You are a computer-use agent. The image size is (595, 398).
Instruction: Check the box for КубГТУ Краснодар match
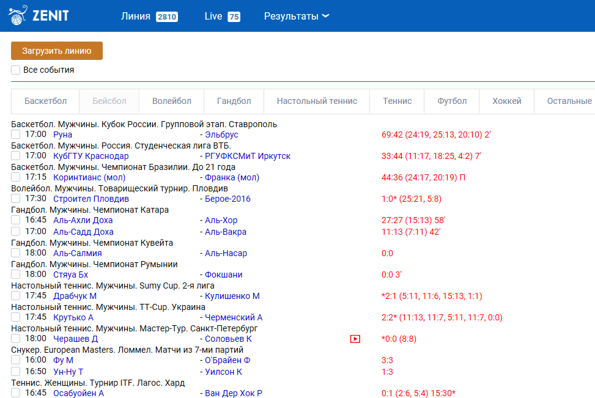15,155
